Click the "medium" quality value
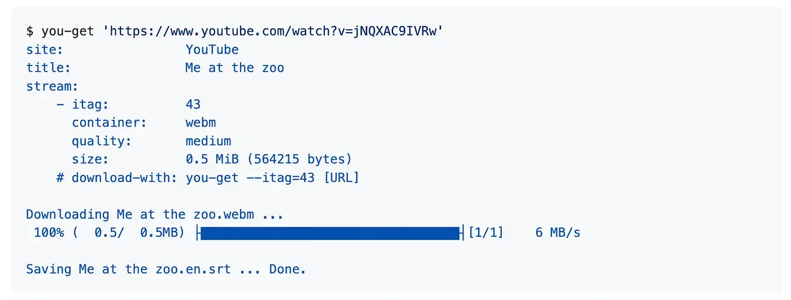 [208, 141]
